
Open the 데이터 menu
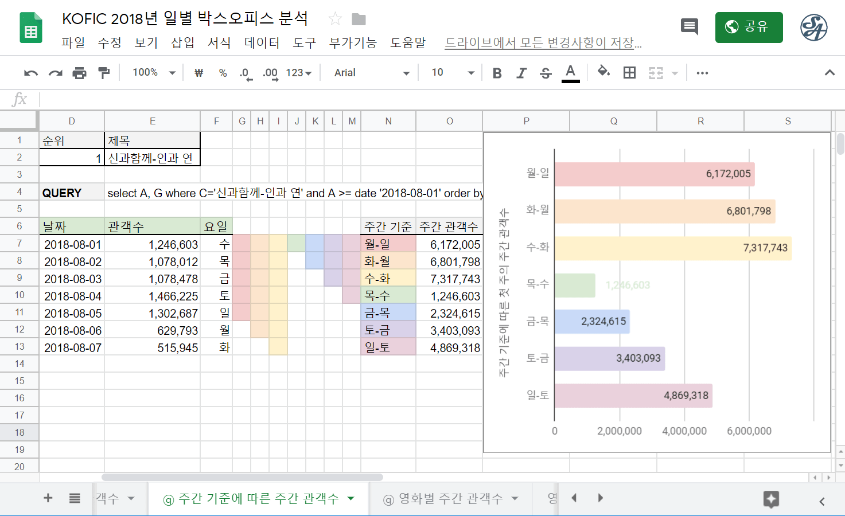(x=262, y=42)
